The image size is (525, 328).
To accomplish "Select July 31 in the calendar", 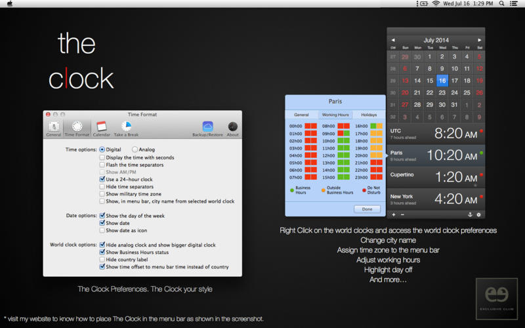I will click(x=454, y=105).
